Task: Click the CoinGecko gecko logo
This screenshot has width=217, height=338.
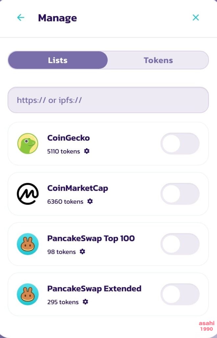Action: click(x=28, y=144)
